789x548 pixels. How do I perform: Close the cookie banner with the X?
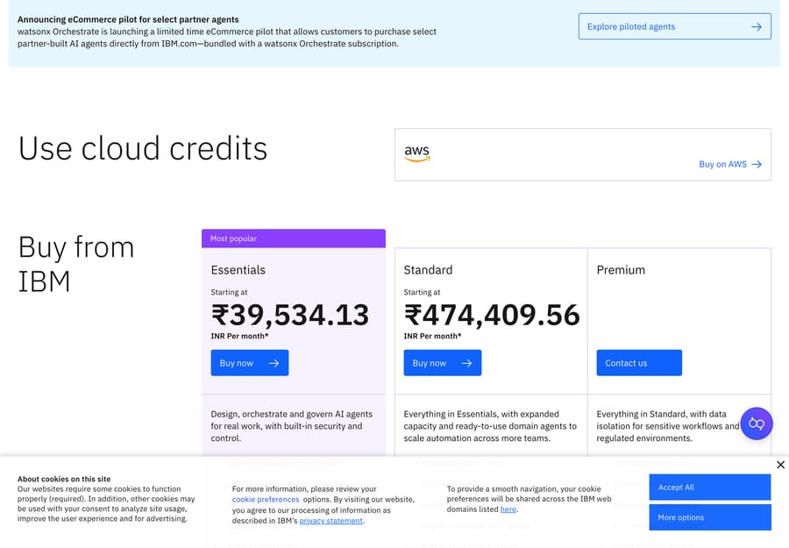pyautogui.click(x=780, y=465)
